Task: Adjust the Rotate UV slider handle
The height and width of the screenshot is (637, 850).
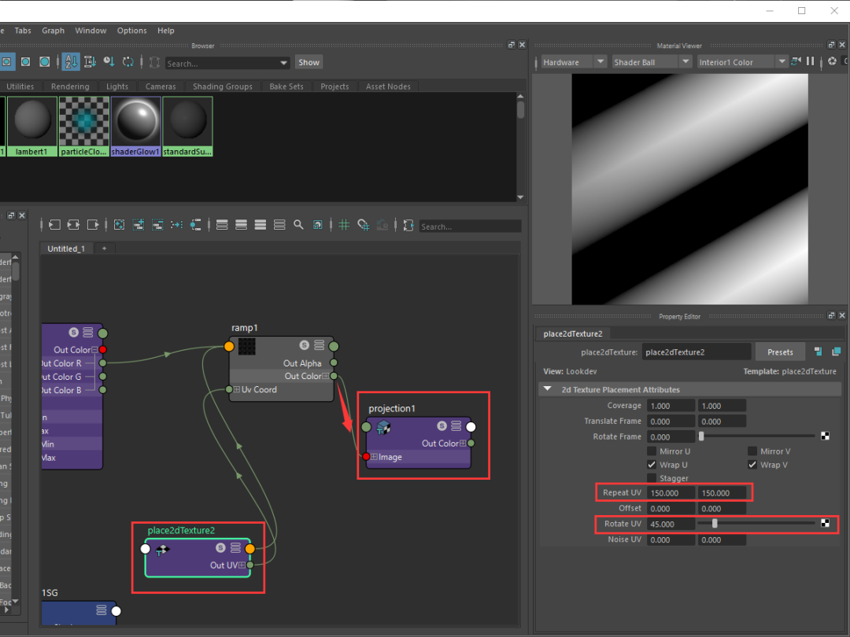Action: (x=715, y=523)
